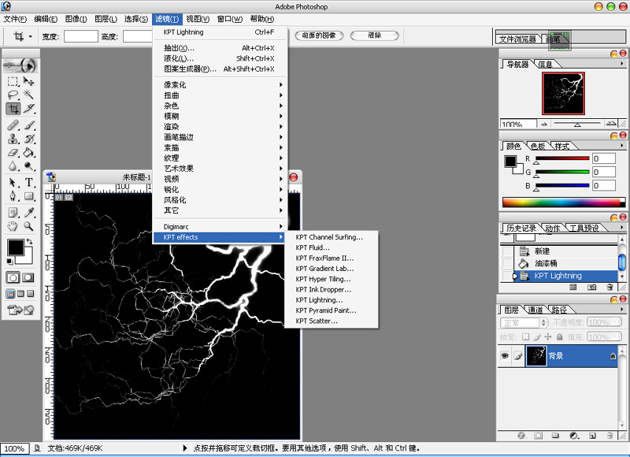Select the Path Selection arrow tool
This screenshot has width=630, height=457.
tap(13, 183)
